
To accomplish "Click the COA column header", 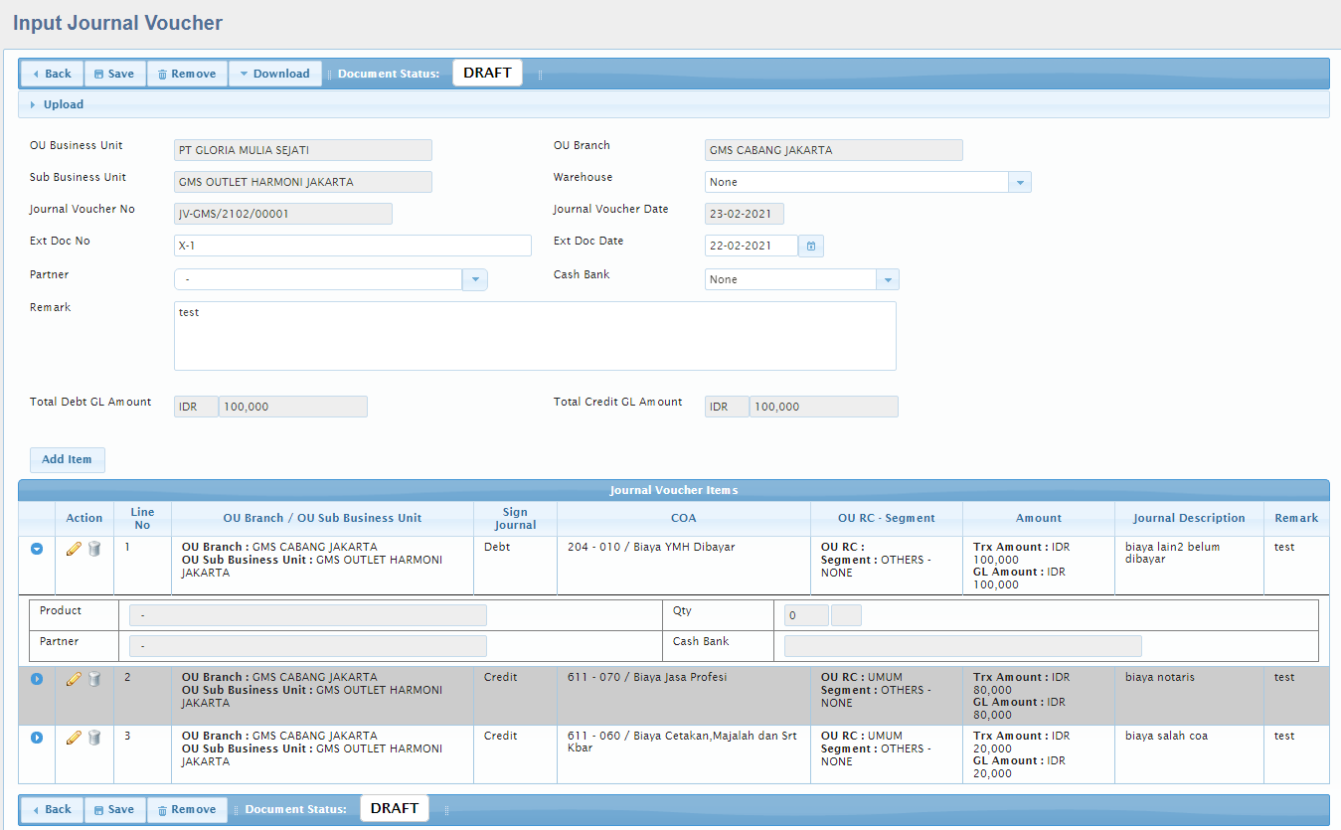I will (x=684, y=518).
